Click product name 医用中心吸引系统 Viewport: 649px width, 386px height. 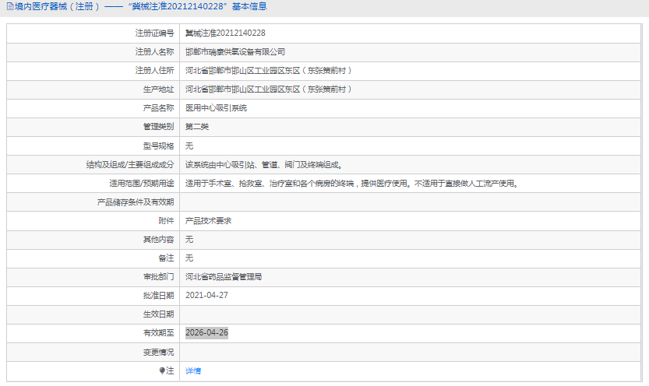216,108
